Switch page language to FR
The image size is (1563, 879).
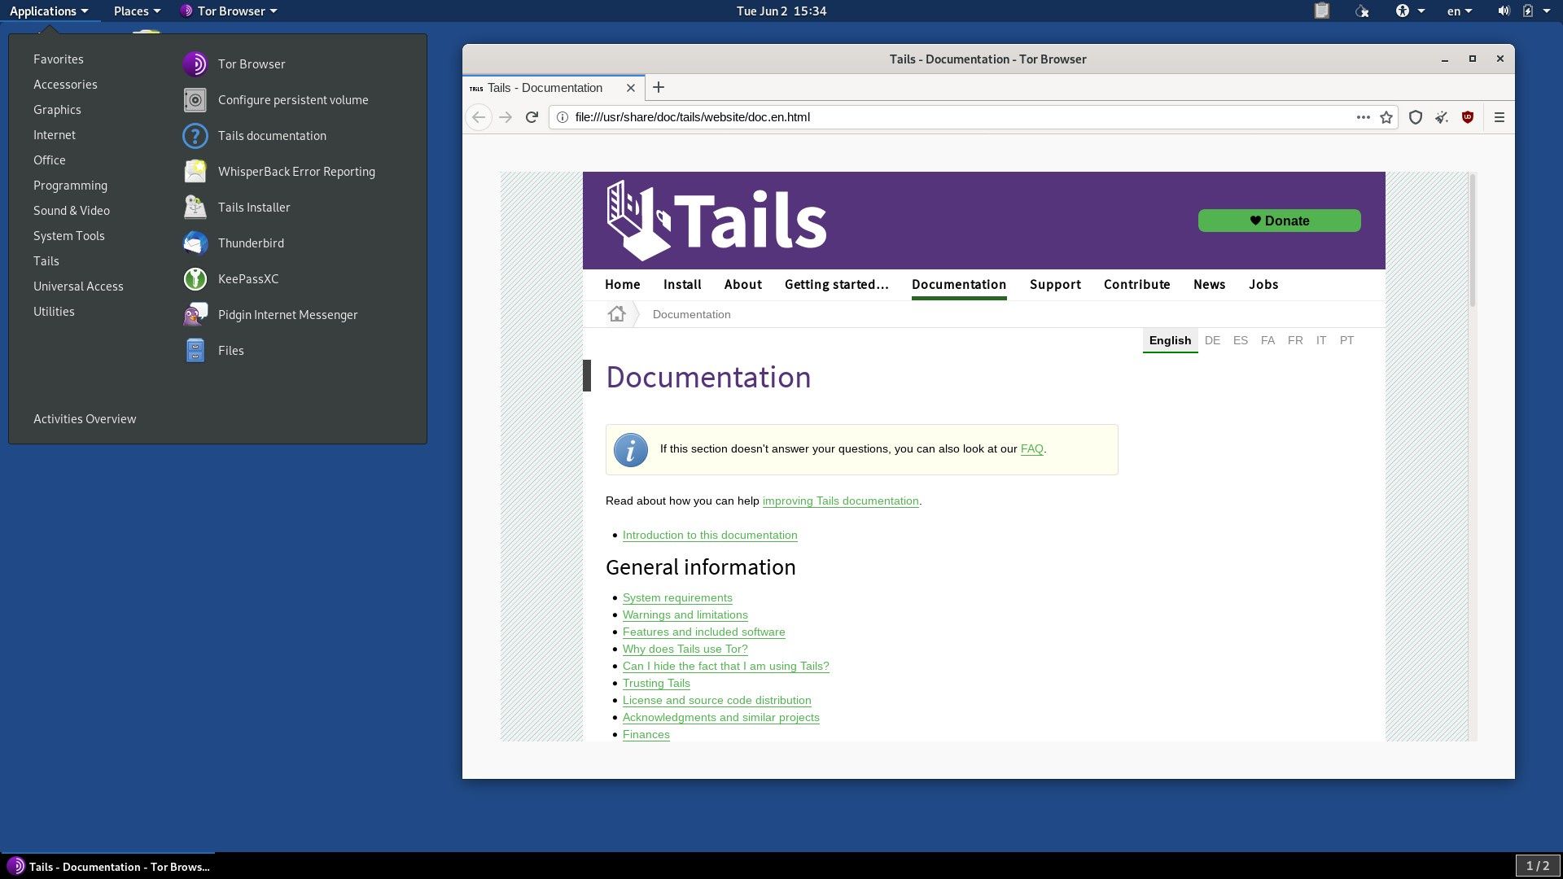pyautogui.click(x=1295, y=340)
